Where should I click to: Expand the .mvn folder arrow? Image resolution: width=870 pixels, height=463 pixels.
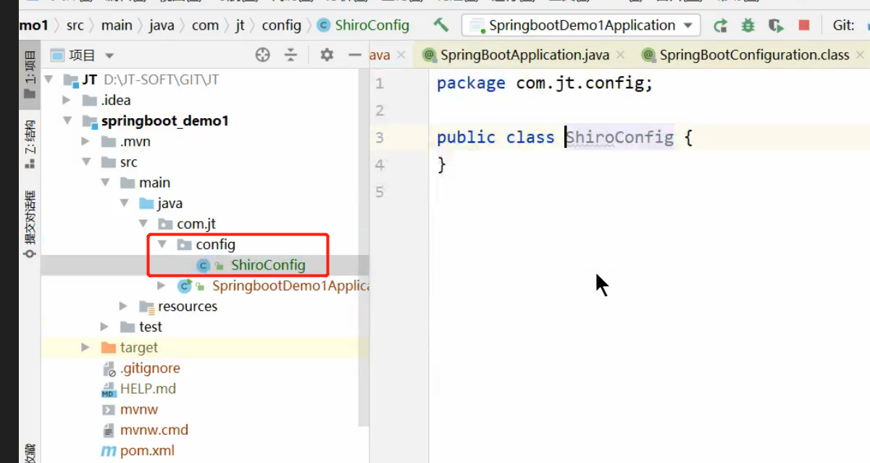[x=85, y=141]
